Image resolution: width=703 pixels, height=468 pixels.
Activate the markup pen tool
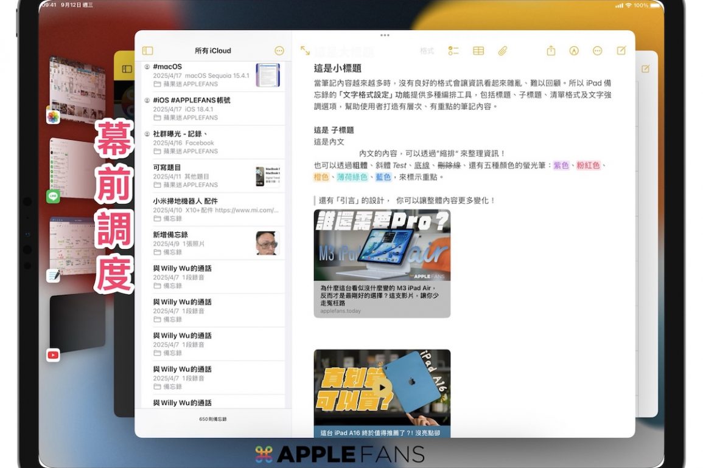pyautogui.click(x=574, y=51)
